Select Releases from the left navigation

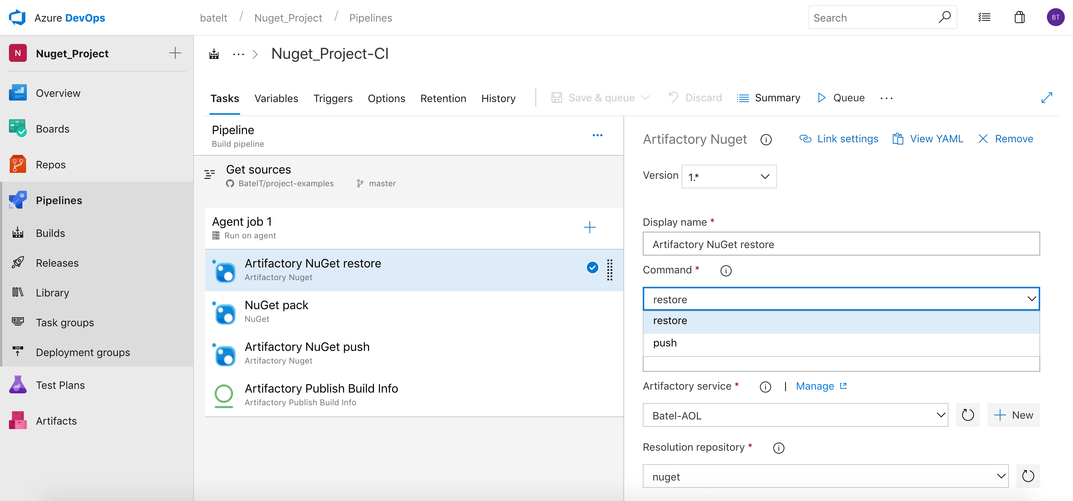[57, 263]
